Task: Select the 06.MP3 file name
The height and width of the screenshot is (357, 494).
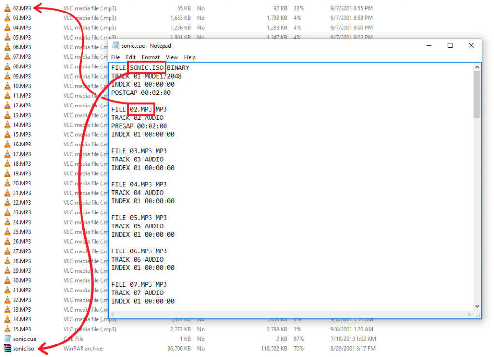Action: click(22, 47)
